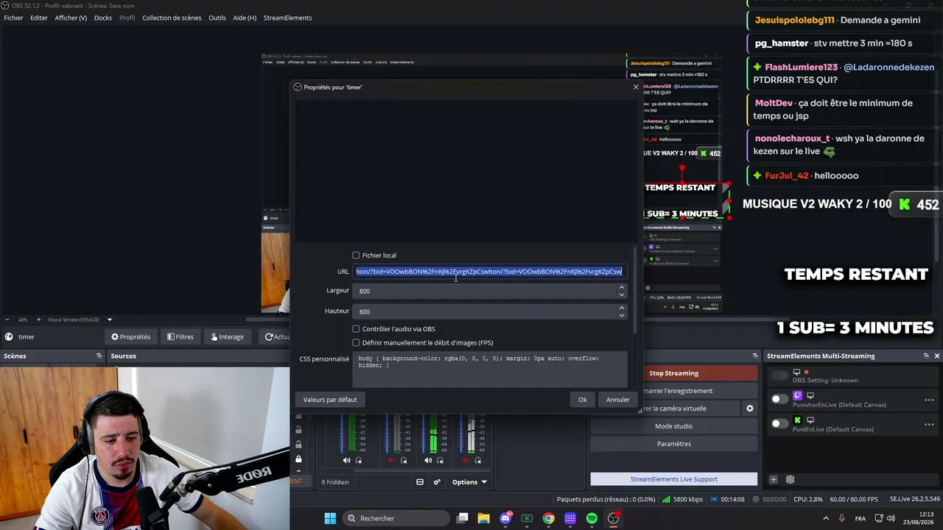Increase Largeur with the up arrow
The image size is (943, 530).
[x=621, y=287]
